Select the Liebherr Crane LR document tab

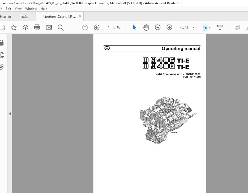(59, 17)
